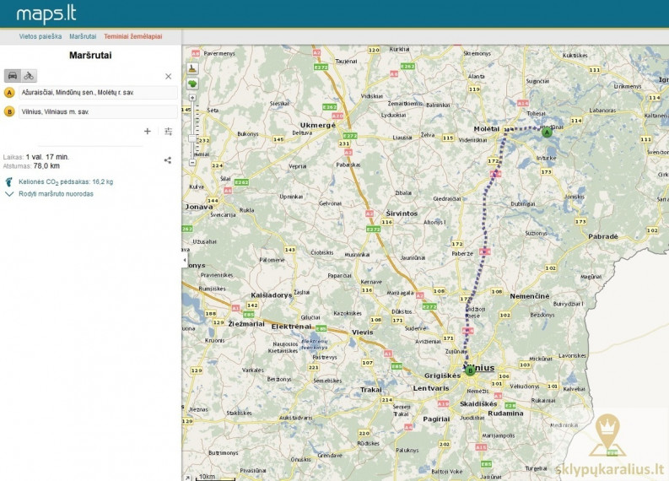The image size is (669, 481).
Task: Click Rodyti maršruto nuorodas link
Action: pos(56,194)
